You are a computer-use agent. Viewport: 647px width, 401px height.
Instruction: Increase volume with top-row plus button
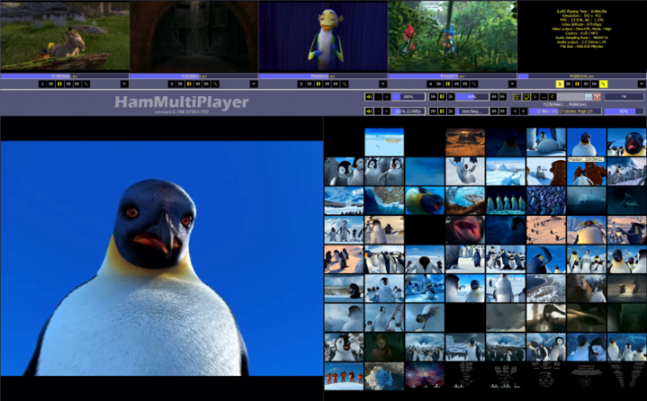tap(387, 97)
